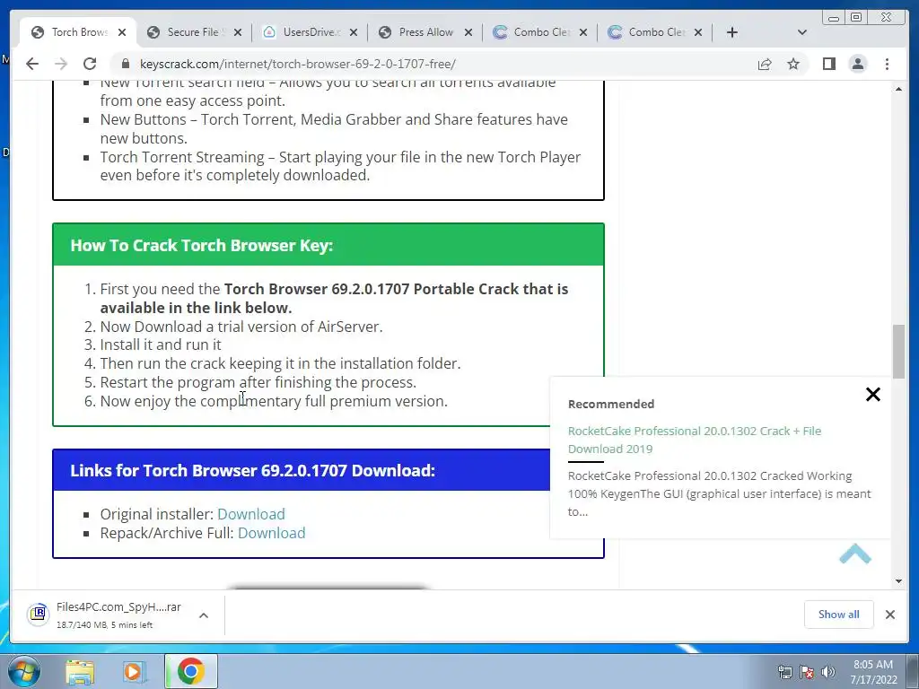The height and width of the screenshot is (689, 919).
Task: Click the scrollbar down arrow
Action: [898, 580]
